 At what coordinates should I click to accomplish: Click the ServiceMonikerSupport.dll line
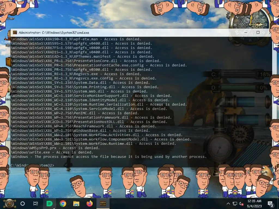pos(91,96)
